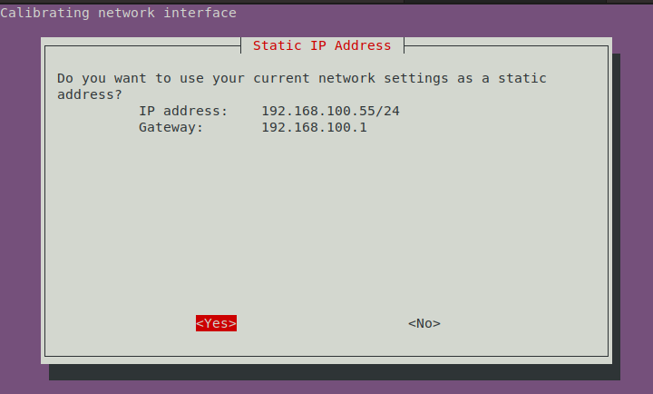Image resolution: width=653 pixels, height=394 pixels.
Task: Click the 'Gateway:' label
Action: click(x=171, y=127)
